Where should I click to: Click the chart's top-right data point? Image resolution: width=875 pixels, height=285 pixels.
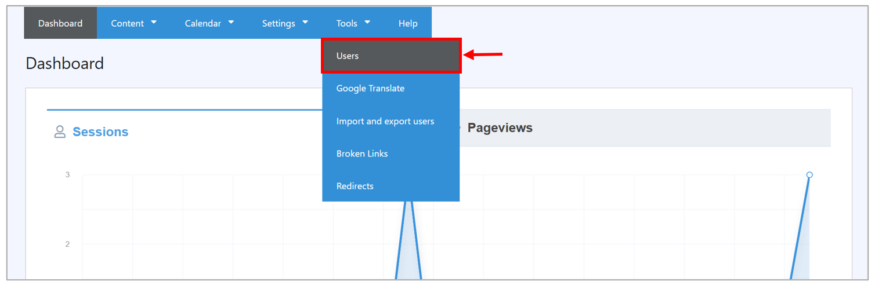809,175
